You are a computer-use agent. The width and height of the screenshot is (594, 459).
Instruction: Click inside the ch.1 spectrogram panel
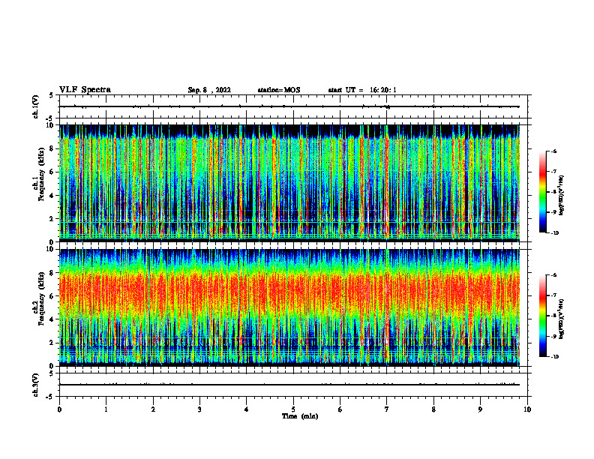pyautogui.click(x=289, y=183)
